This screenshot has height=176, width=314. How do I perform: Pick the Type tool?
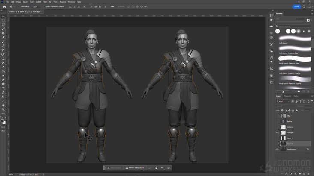tap(3, 88)
